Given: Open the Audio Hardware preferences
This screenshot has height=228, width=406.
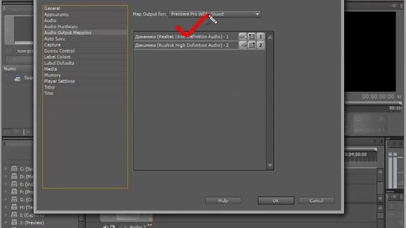Looking at the screenshot, I should pos(61,27).
